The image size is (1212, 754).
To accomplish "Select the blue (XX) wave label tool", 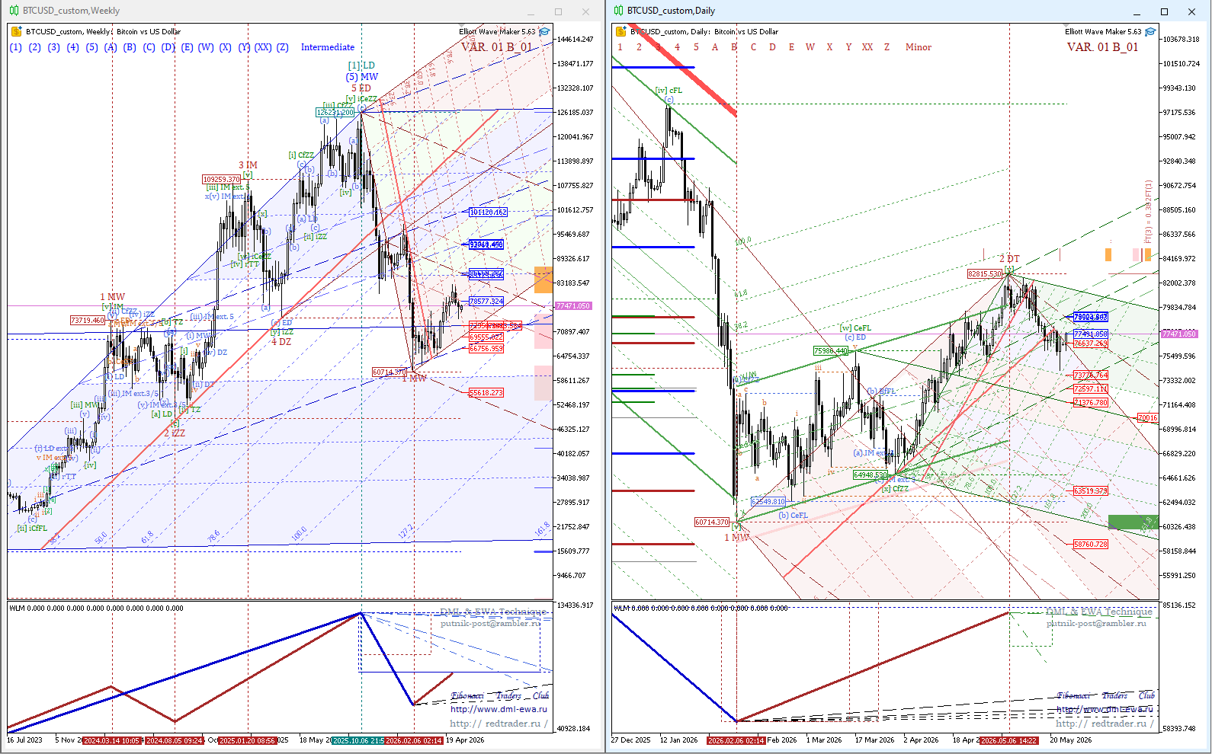I will tap(263, 47).
